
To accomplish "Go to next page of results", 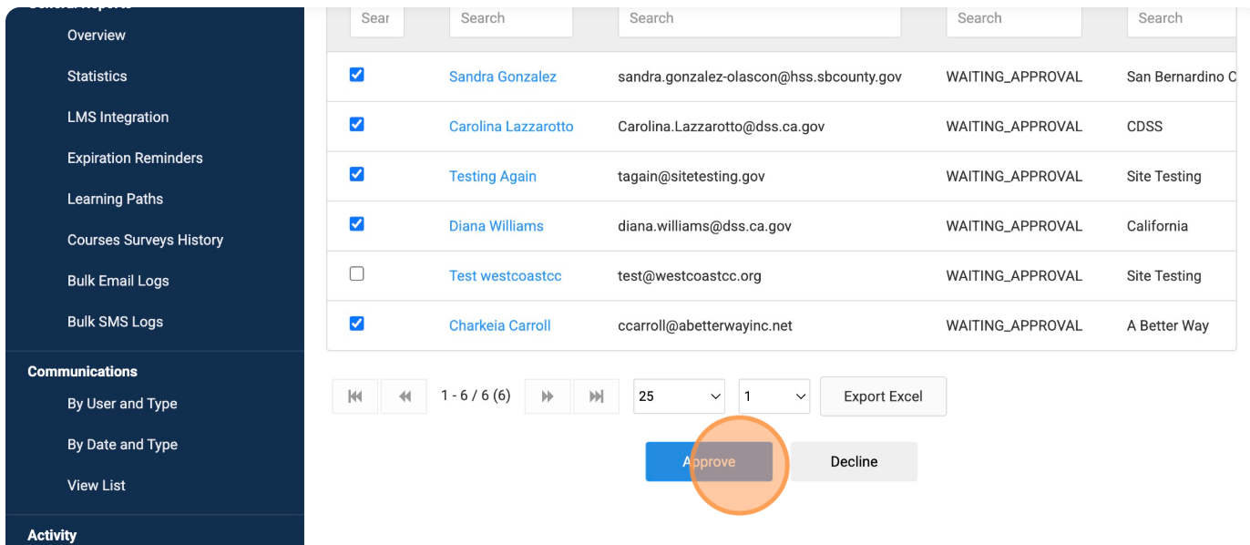I will 548,396.
